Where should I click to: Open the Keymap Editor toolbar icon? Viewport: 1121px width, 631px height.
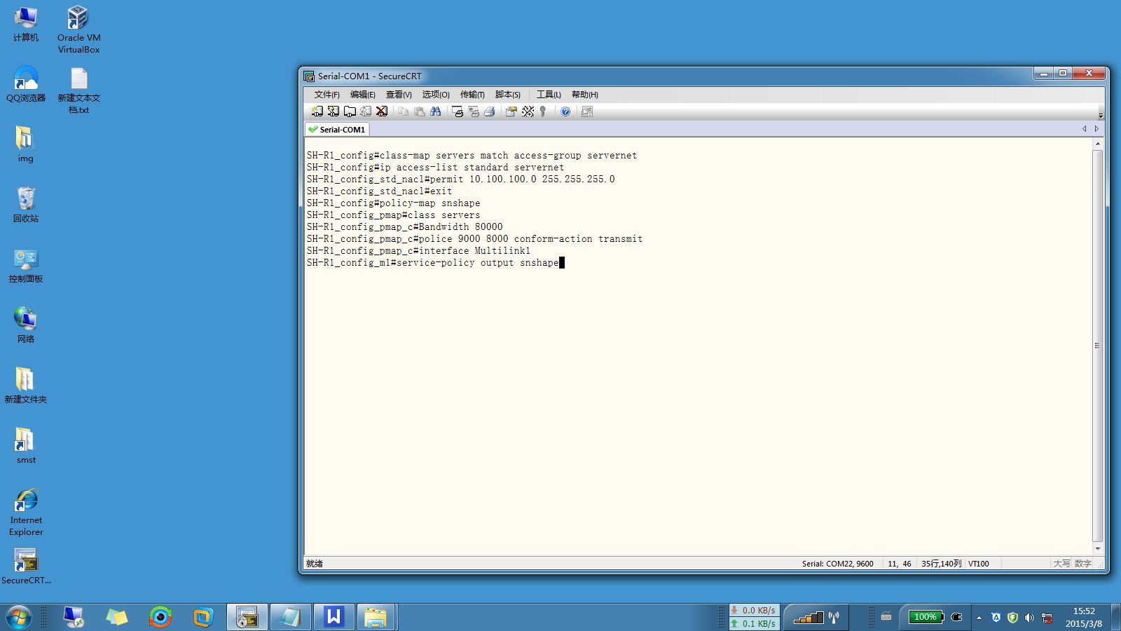point(528,111)
